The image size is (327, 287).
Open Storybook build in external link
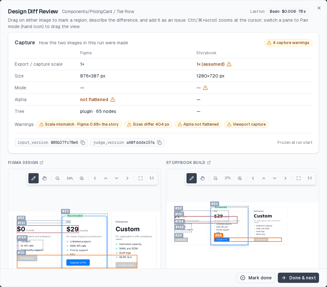[209, 163]
